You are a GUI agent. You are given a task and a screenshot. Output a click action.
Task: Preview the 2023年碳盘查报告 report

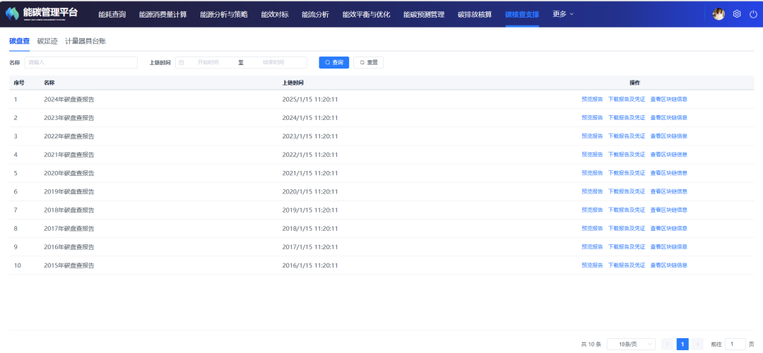592,118
